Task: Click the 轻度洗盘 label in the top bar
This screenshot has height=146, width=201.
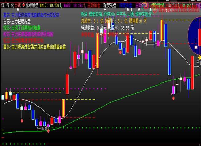Action: (110, 6)
